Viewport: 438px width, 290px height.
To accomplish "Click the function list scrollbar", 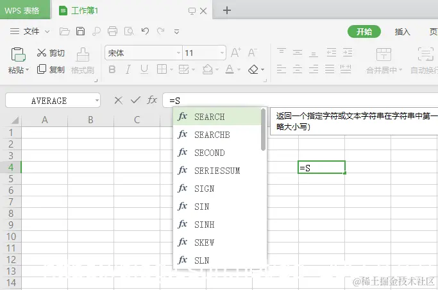I will click(263, 130).
